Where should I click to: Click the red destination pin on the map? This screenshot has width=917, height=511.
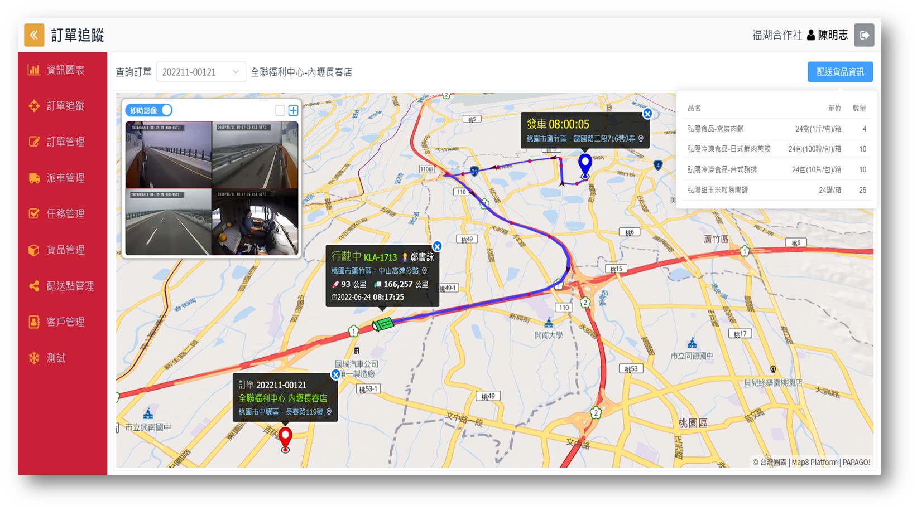[285, 439]
